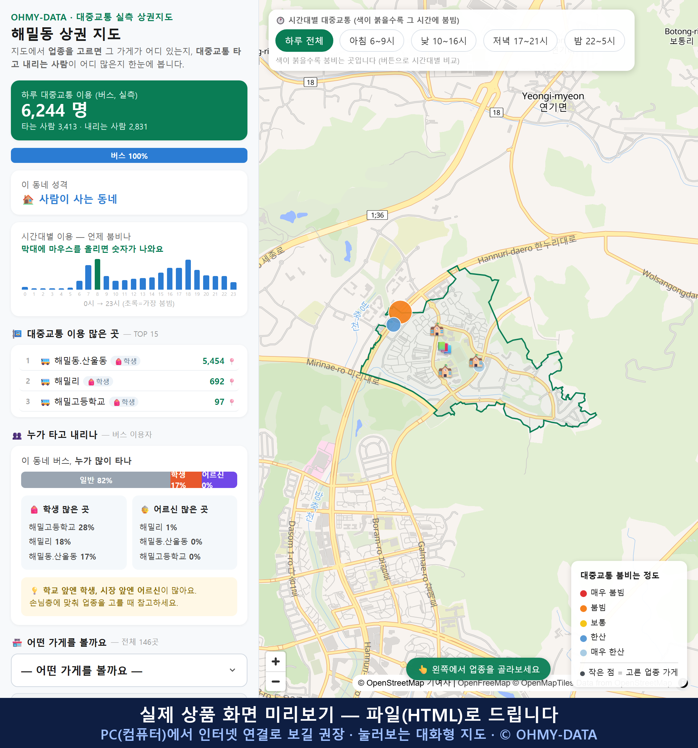Click 해밀고등학교 28% in student list
698x748 pixels.
point(61,527)
